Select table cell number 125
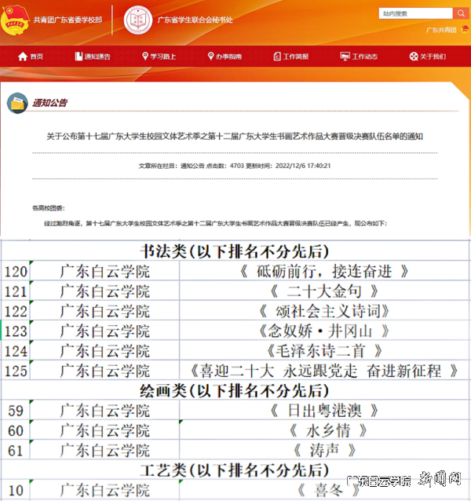This screenshot has height=501, width=471. pyautogui.click(x=16, y=371)
